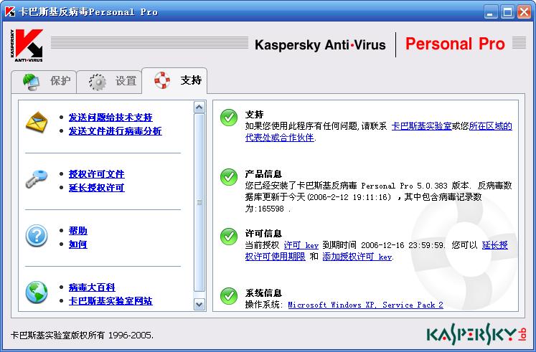Click the 系统信息 heading
The height and width of the screenshot is (352, 536).
click(263, 293)
